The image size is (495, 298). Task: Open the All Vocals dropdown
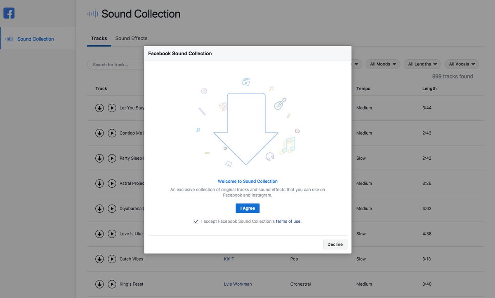click(x=462, y=64)
